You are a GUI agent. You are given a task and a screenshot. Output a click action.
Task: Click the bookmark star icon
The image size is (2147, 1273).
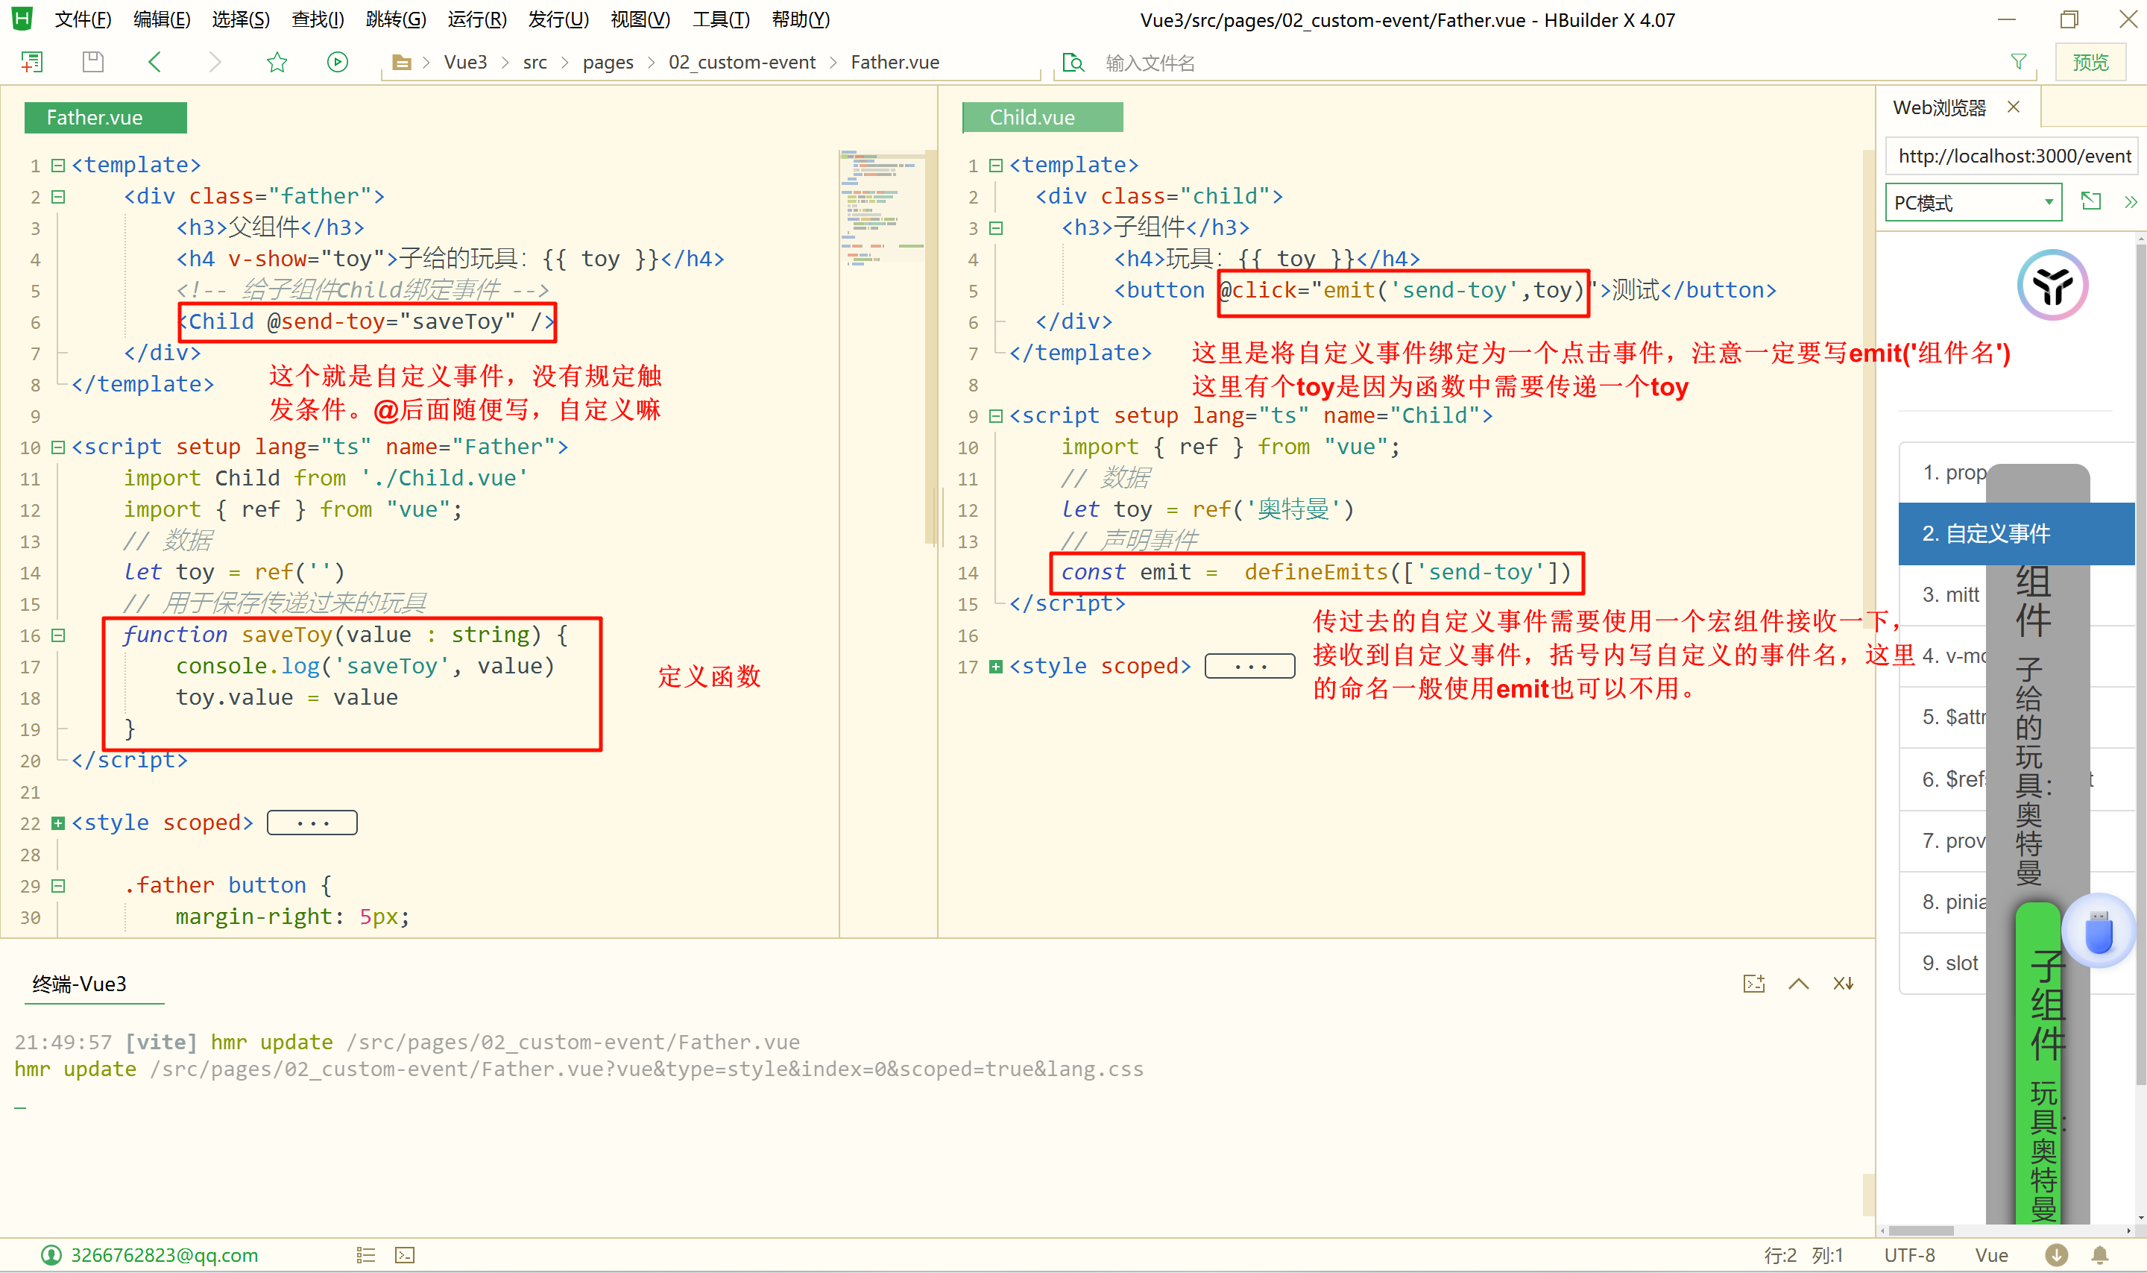(x=277, y=62)
